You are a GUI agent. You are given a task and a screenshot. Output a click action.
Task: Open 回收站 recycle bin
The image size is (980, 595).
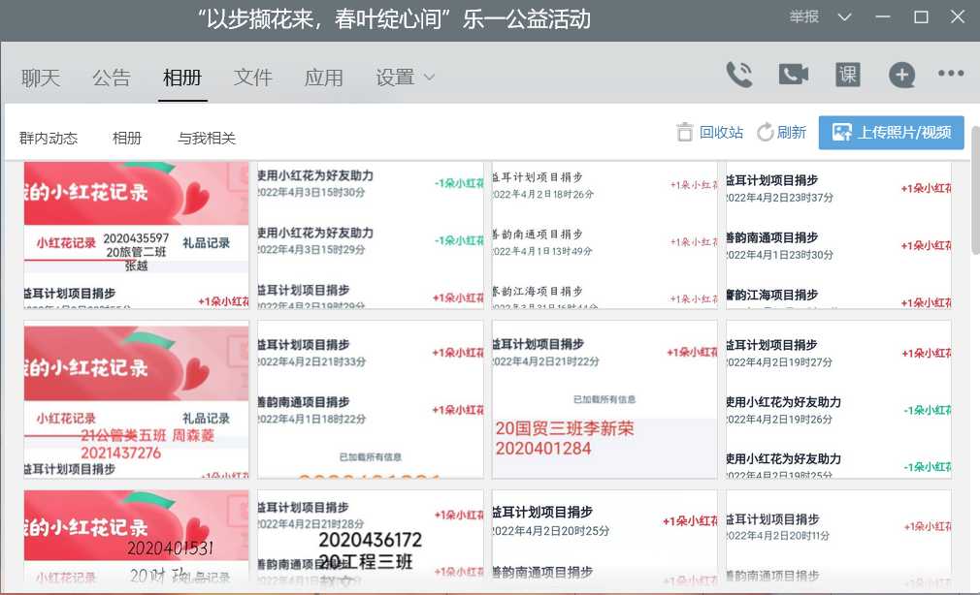click(x=710, y=133)
